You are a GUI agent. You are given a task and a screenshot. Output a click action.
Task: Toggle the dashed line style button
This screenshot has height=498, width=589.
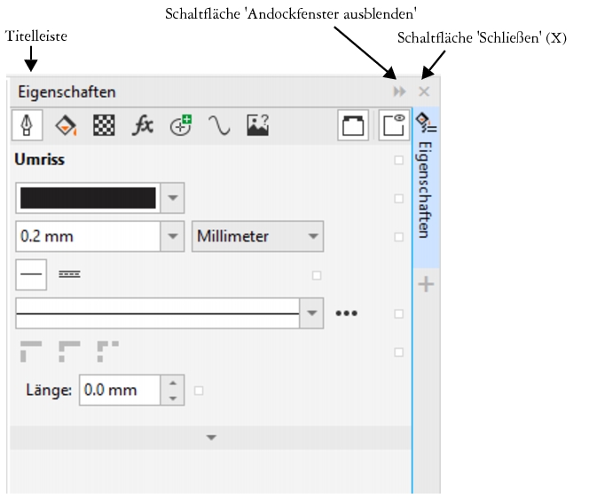[x=69, y=275]
